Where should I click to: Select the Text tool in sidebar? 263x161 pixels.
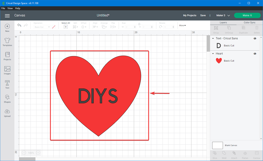coord(7,84)
